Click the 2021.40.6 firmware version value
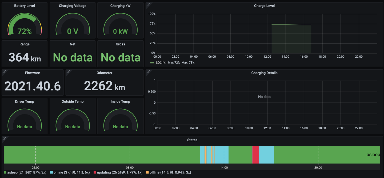384x178 pixels. (33, 86)
